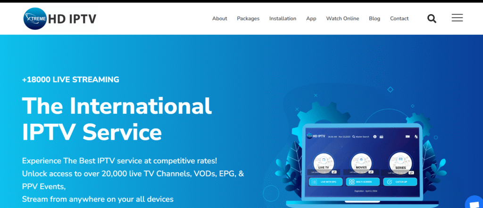Viewport: 483px width, 208px height.
Task: Open the Packages menu item
Action: 248,19
